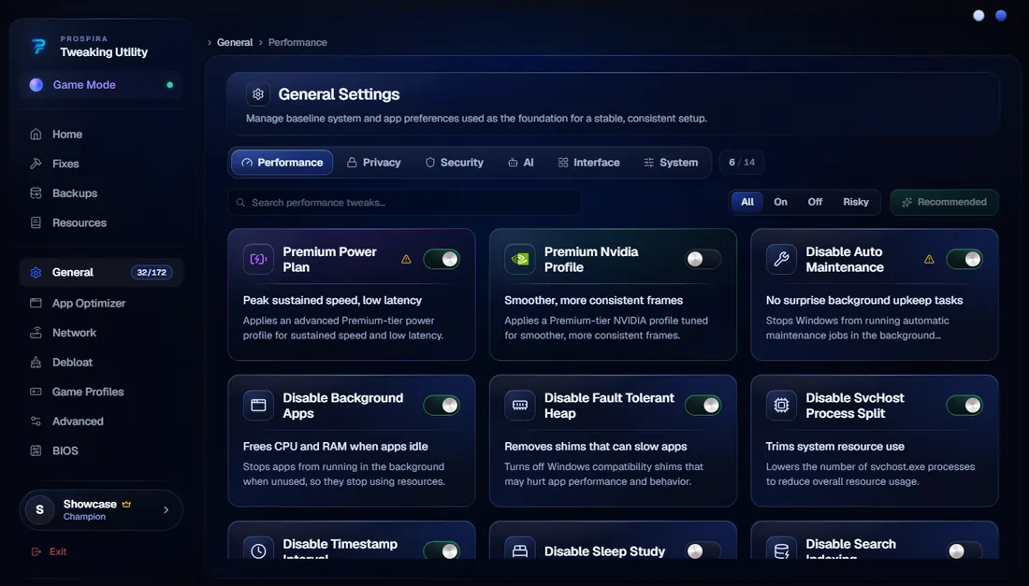Screen dimensions: 1029x586
Task: Click the Disable Auto Maintenance wrench icon
Action: [781, 259]
